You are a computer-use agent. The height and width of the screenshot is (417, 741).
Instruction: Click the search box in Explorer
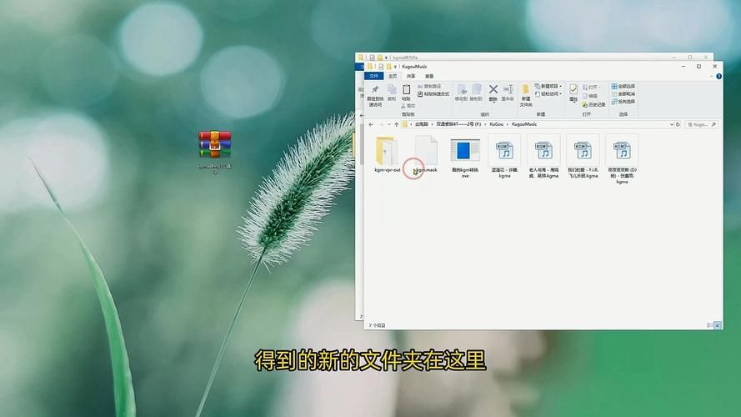pyautogui.click(x=702, y=124)
